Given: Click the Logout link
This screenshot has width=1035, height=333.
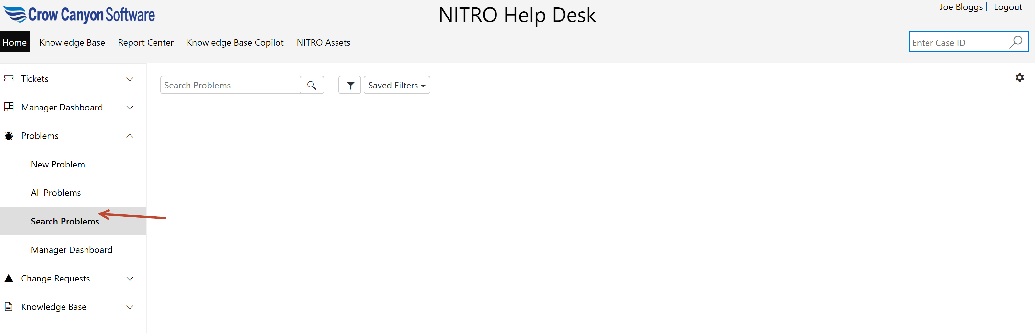Looking at the screenshot, I should 1007,7.
